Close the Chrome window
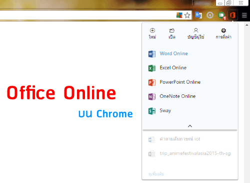Image resolution: width=250 pixels, height=183 pixels. [x=241, y=3]
